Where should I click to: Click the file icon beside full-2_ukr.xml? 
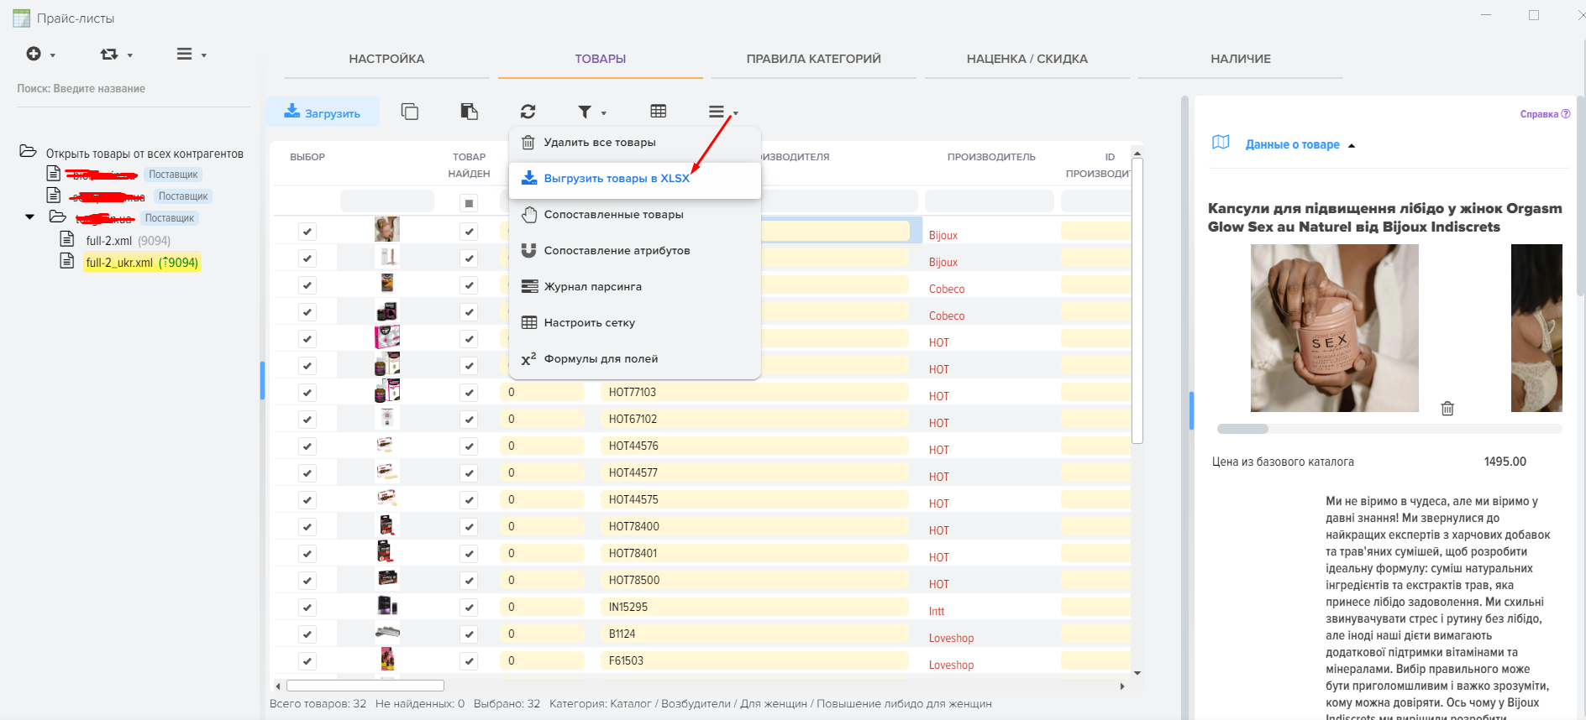(x=67, y=261)
